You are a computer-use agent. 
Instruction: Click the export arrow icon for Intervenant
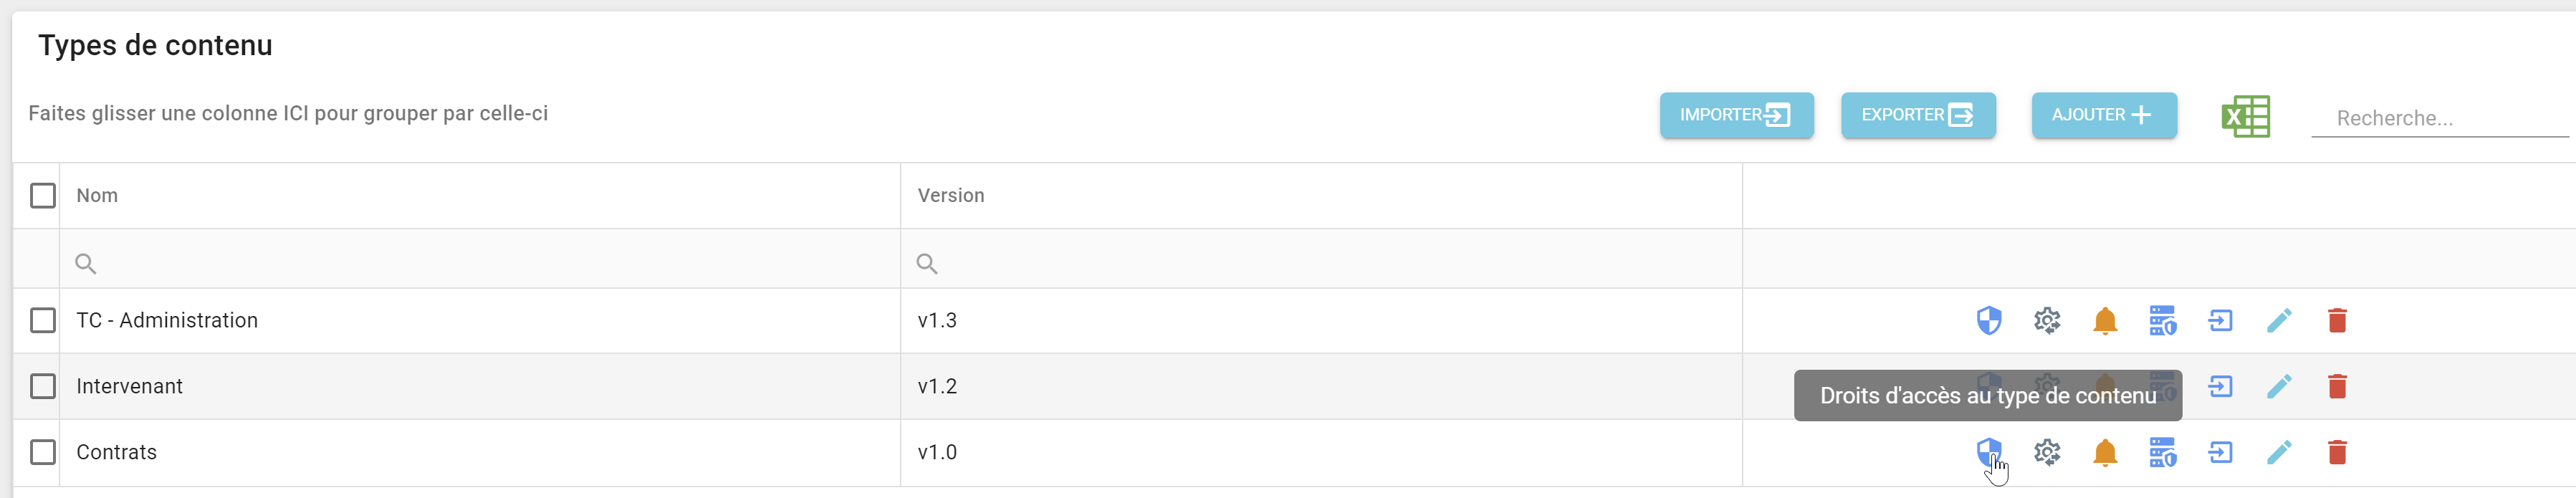pos(2220,387)
